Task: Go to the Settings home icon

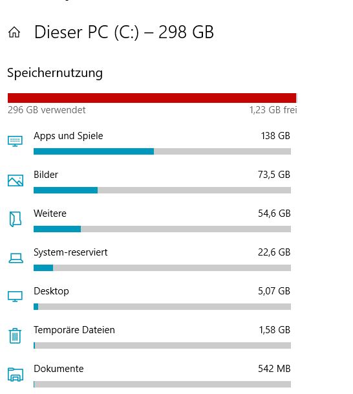Action: (14, 32)
